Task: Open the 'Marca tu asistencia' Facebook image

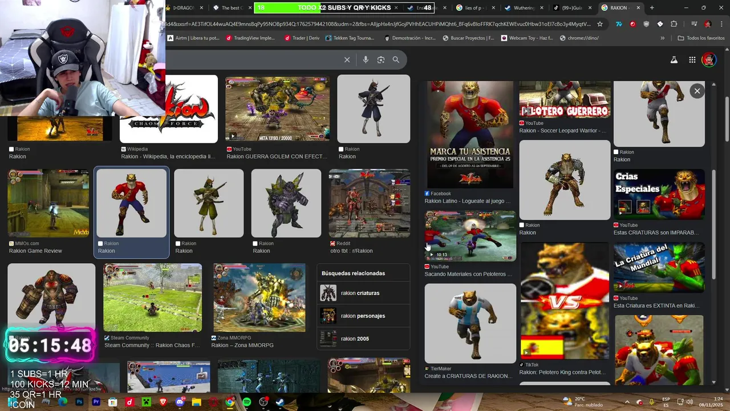Action: click(x=470, y=135)
